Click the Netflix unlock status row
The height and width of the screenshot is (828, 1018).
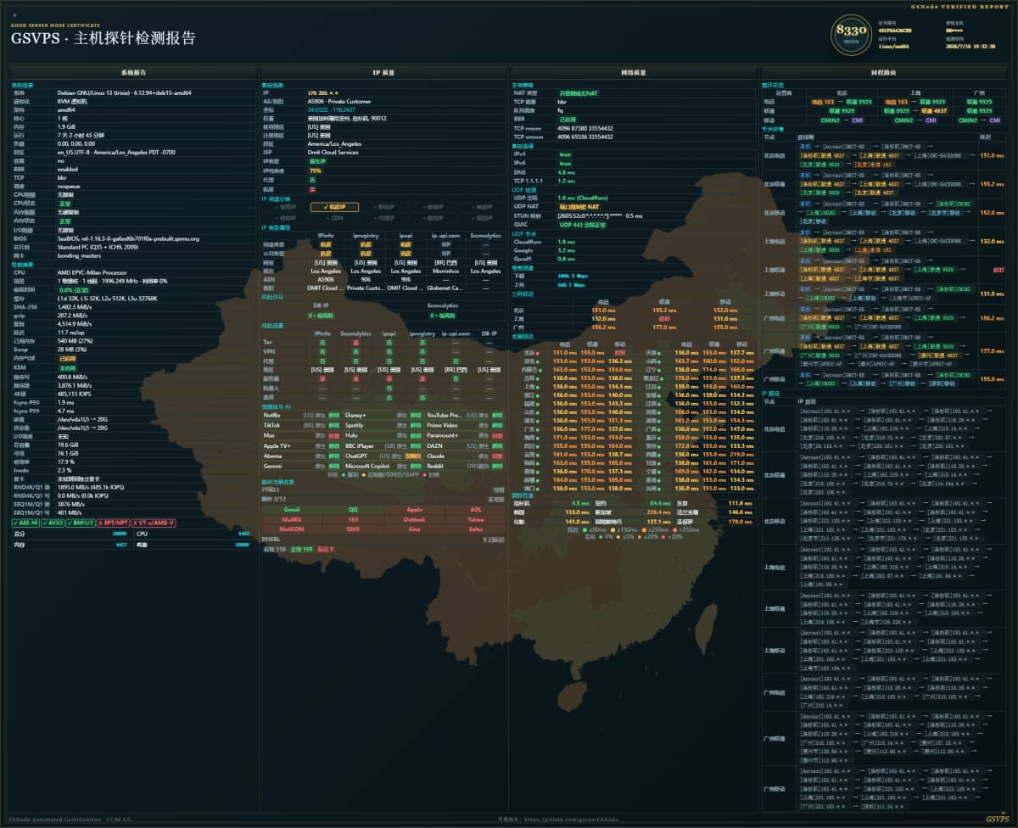click(x=300, y=415)
